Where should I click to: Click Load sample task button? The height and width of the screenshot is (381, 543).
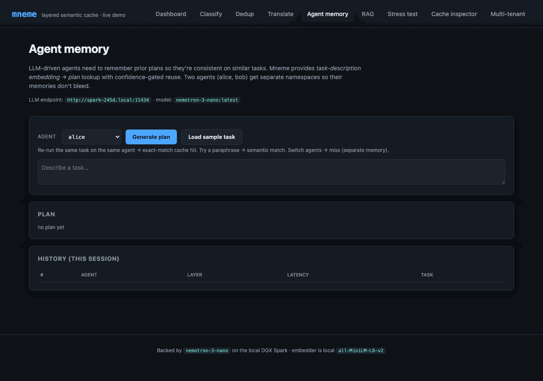[212, 137]
